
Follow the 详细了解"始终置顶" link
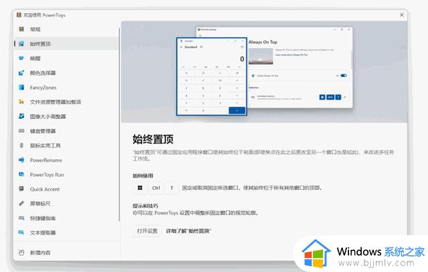[x=189, y=231]
